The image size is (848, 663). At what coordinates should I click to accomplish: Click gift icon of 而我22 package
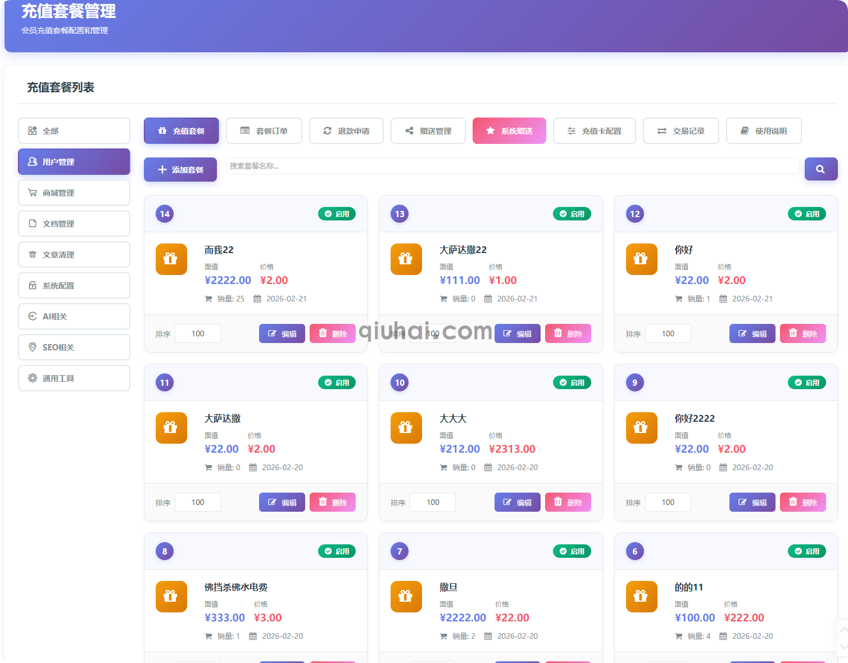pyautogui.click(x=171, y=259)
